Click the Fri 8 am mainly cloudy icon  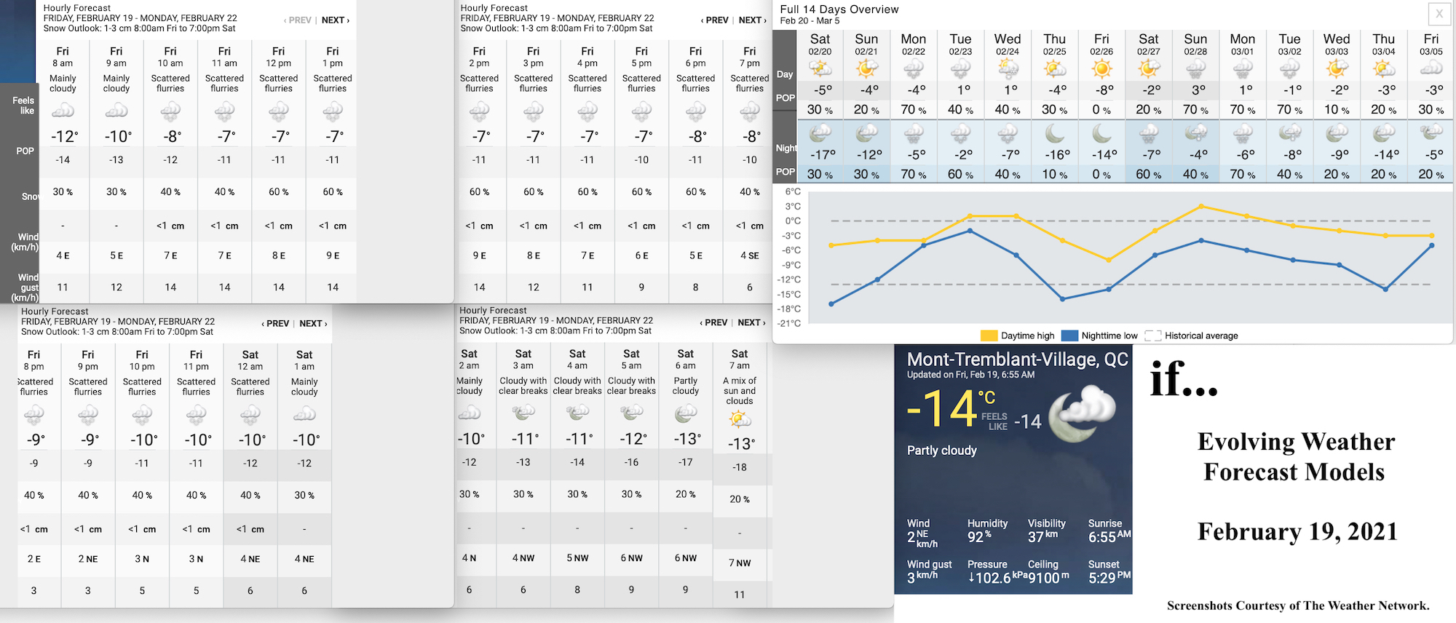[x=63, y=111]
